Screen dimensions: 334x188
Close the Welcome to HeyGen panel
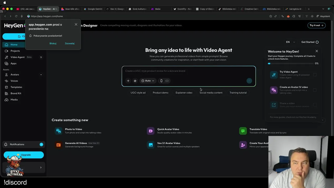[x=317, y=51]
